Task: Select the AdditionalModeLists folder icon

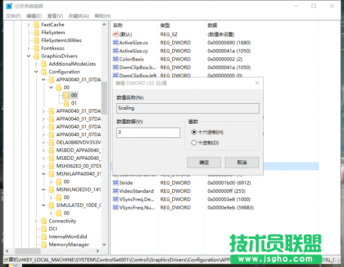Action: 44,64
